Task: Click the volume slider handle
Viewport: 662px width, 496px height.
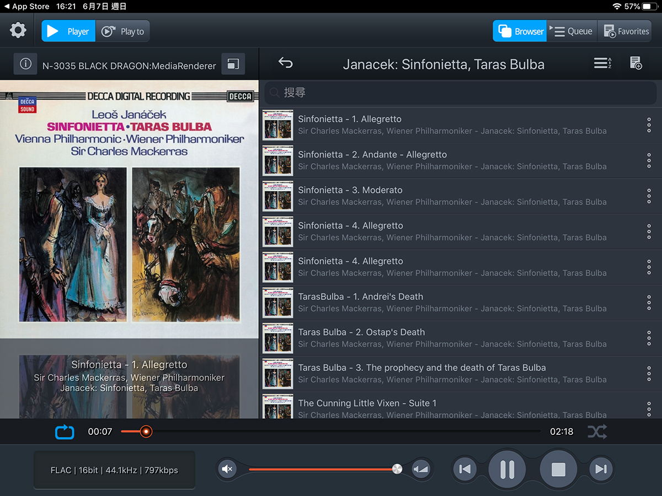Action: coord(397,469)
